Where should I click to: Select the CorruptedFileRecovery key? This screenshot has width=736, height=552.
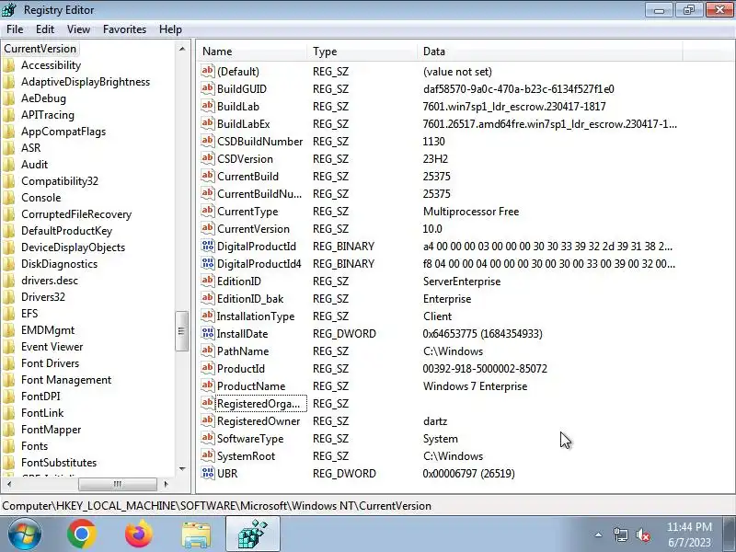(76, 214)
